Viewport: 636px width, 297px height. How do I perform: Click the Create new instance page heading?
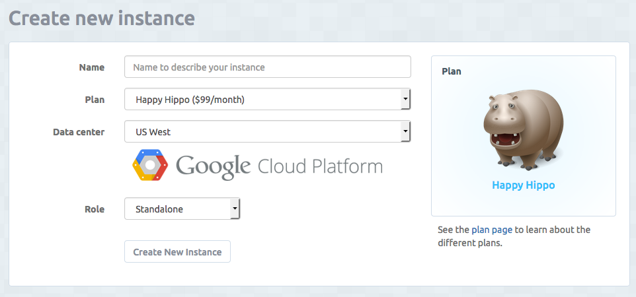(x=102, y=18)
